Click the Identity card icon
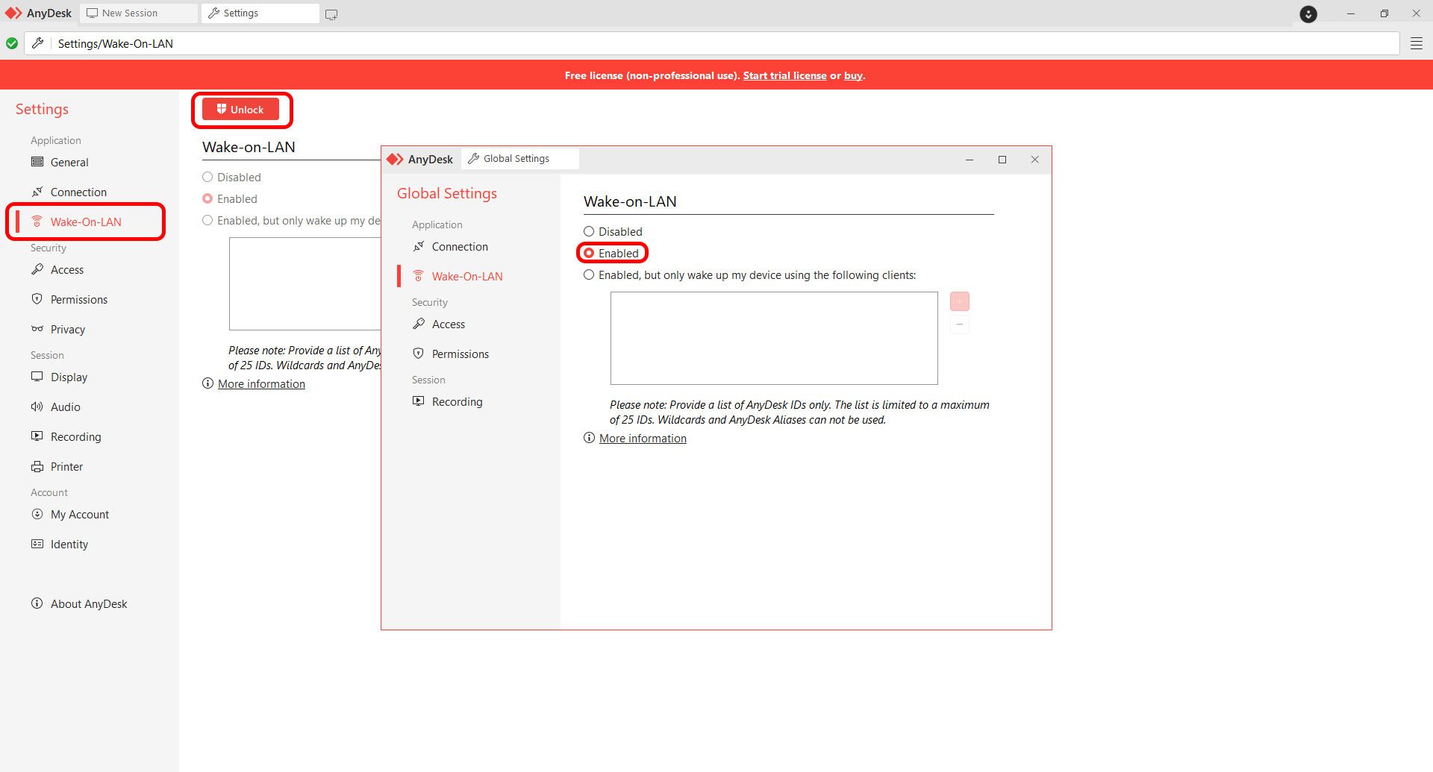Screen dimensions: 1433x772 pyautogui.click(x=37, y=544)
